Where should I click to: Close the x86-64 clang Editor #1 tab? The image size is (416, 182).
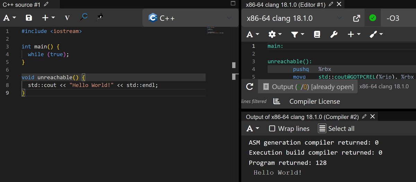[339, 4]
